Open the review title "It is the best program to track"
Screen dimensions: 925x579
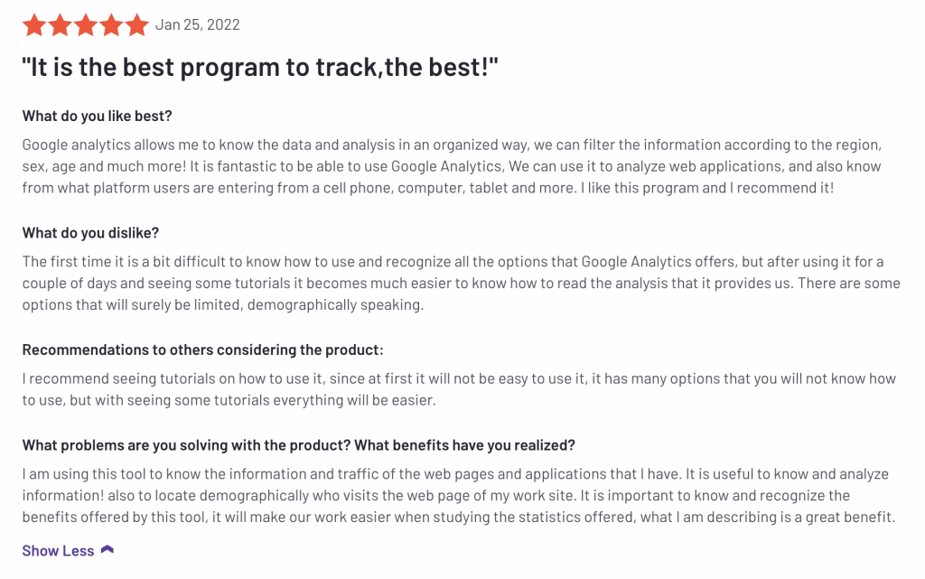pos(260,69)
